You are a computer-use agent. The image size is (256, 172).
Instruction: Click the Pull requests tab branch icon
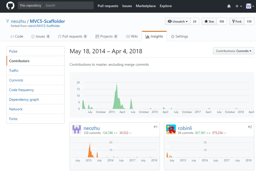tap(60, 37)
